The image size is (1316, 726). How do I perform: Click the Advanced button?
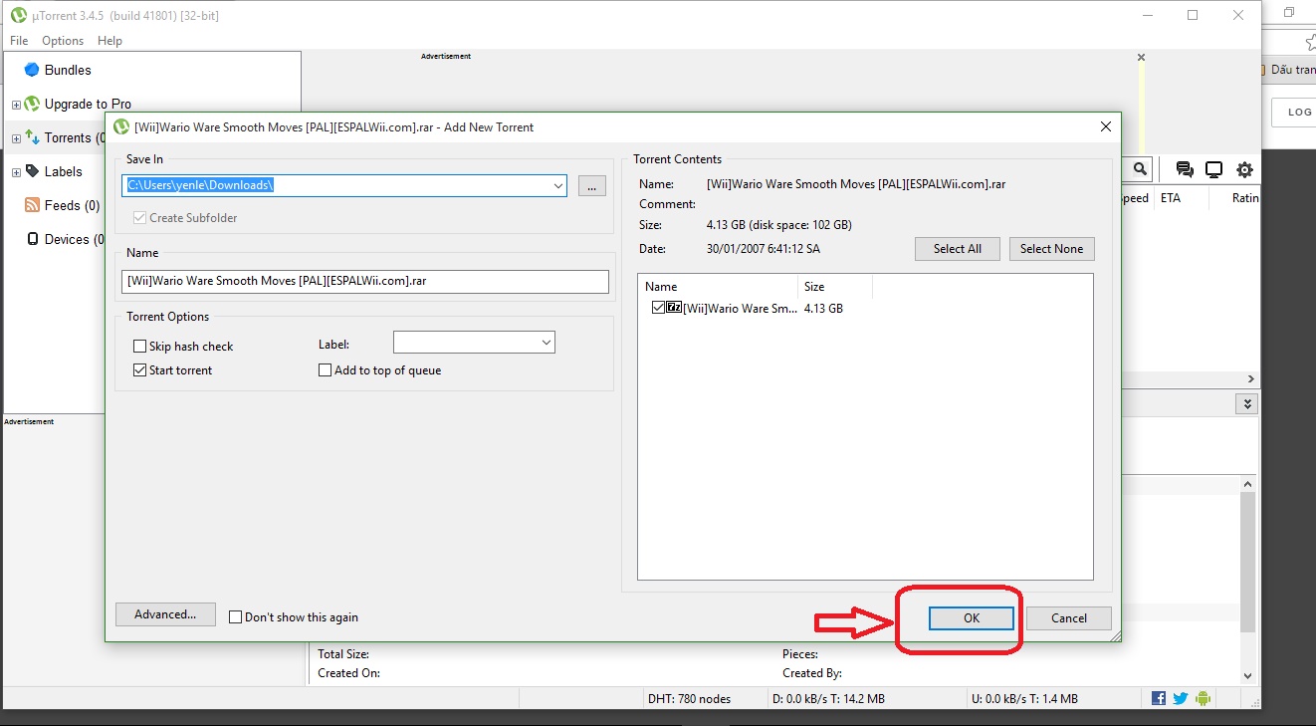point(165,614)
